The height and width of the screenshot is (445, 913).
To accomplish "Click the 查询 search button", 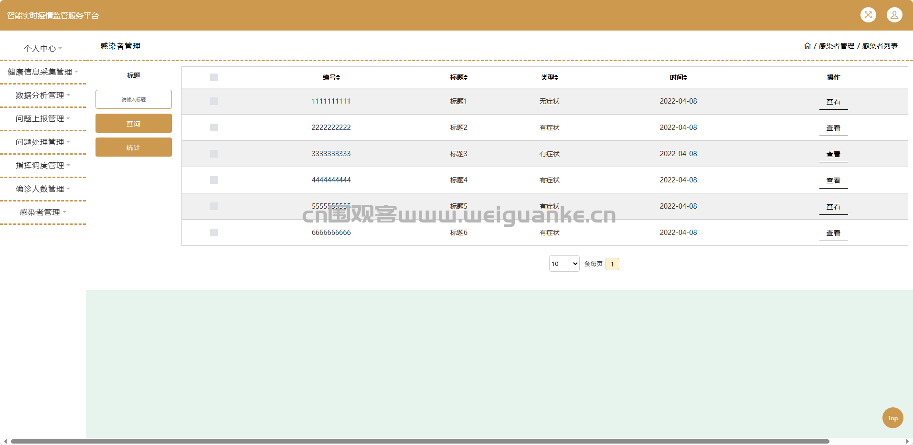I will coord(134,123).
